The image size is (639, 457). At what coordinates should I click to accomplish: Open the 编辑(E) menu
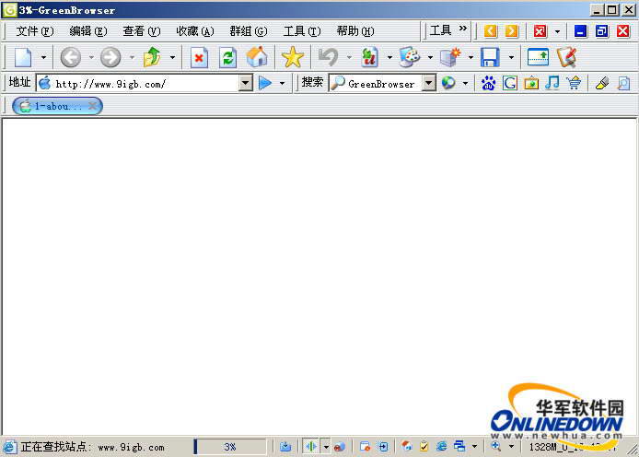click(88, 31)
